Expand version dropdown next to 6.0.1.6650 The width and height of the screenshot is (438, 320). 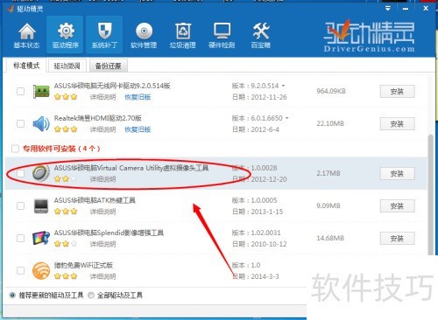(x=286, y=118)
